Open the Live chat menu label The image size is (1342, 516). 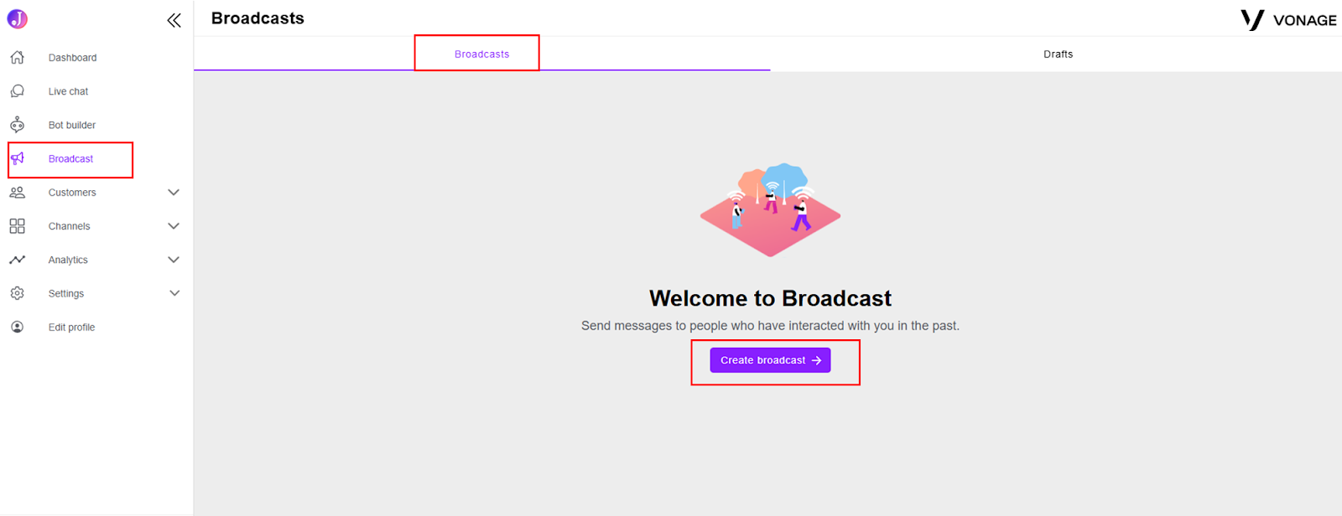68,91
